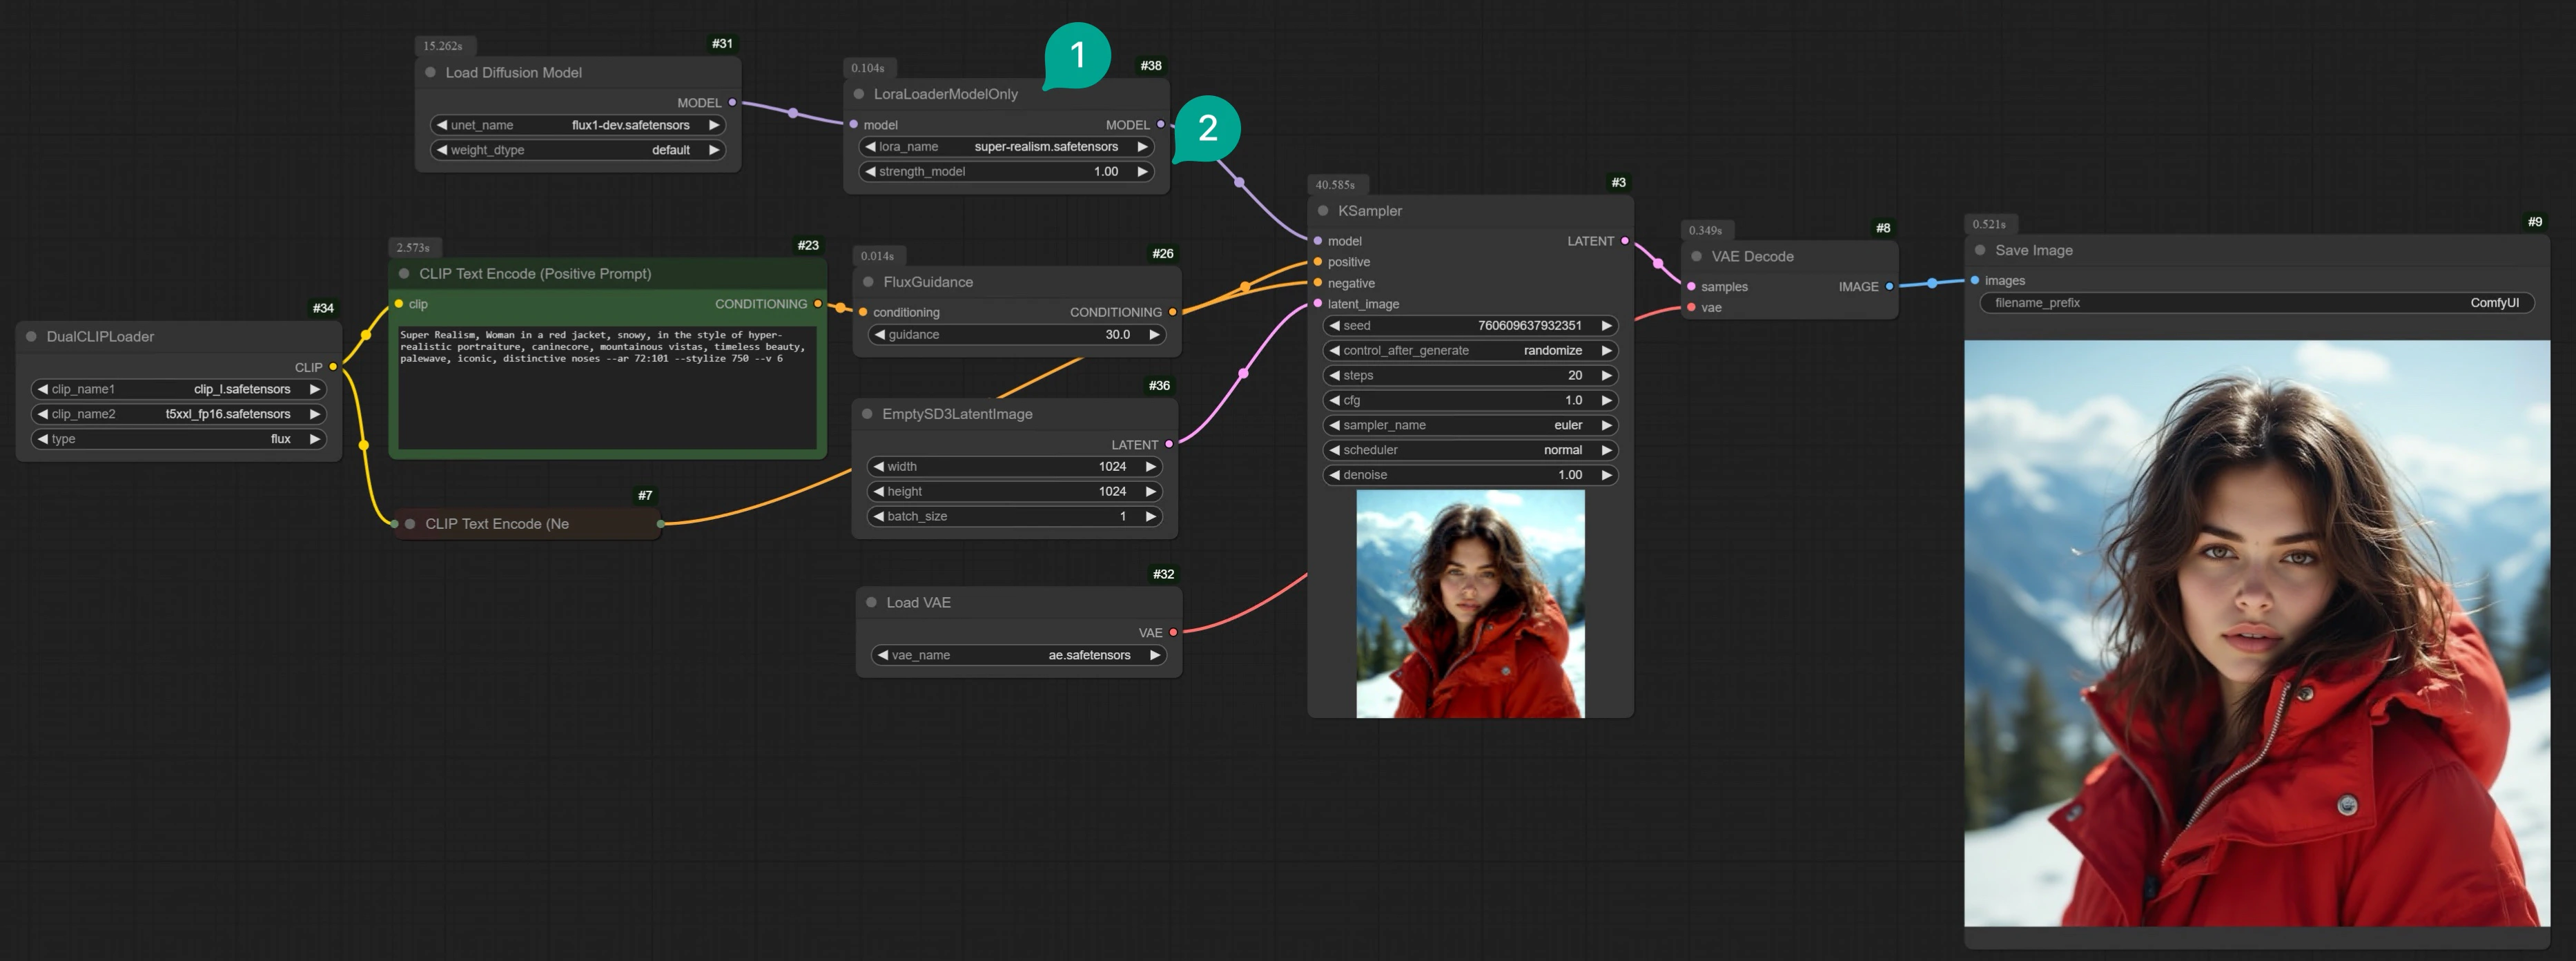This screenshot has height=961, width=2576.
Task: Increase steps using the right arrow in KSampler
Action: coord(1606,375)
